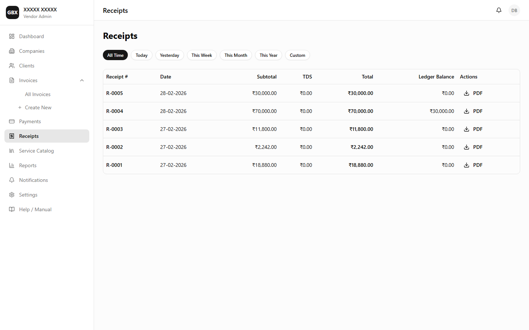Click the Ledger Balance column header
This screenshot has width=529, height=330.
pos(436,77)
